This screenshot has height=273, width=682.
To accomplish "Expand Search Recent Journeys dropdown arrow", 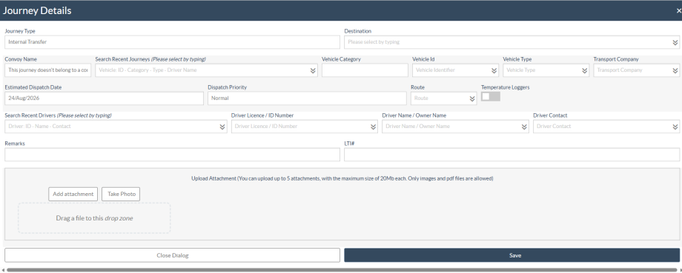I will 313,70.
